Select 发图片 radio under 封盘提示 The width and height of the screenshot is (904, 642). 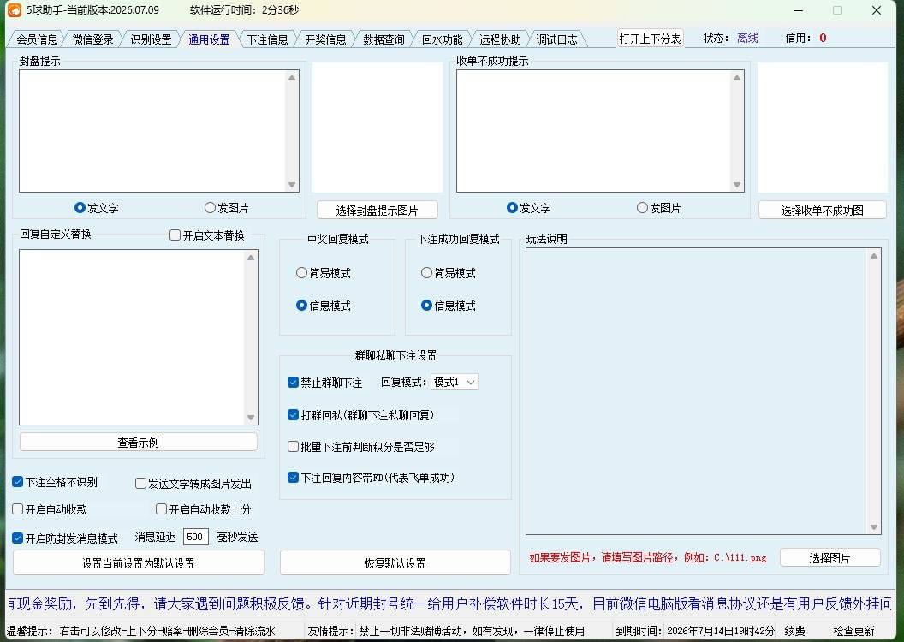pos(227,208)
